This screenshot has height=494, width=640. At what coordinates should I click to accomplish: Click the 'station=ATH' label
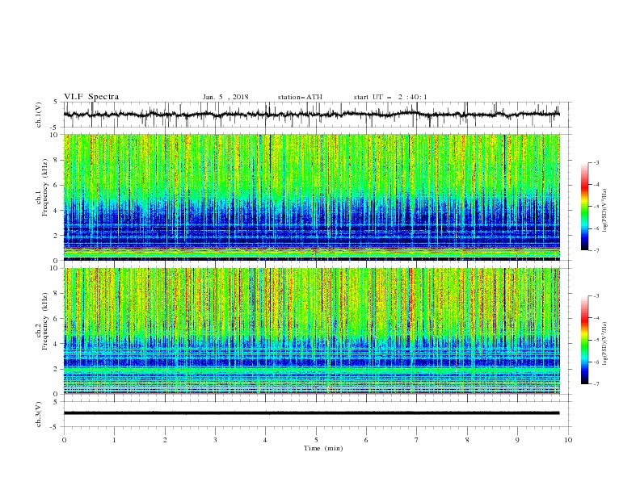coord(300,97)
